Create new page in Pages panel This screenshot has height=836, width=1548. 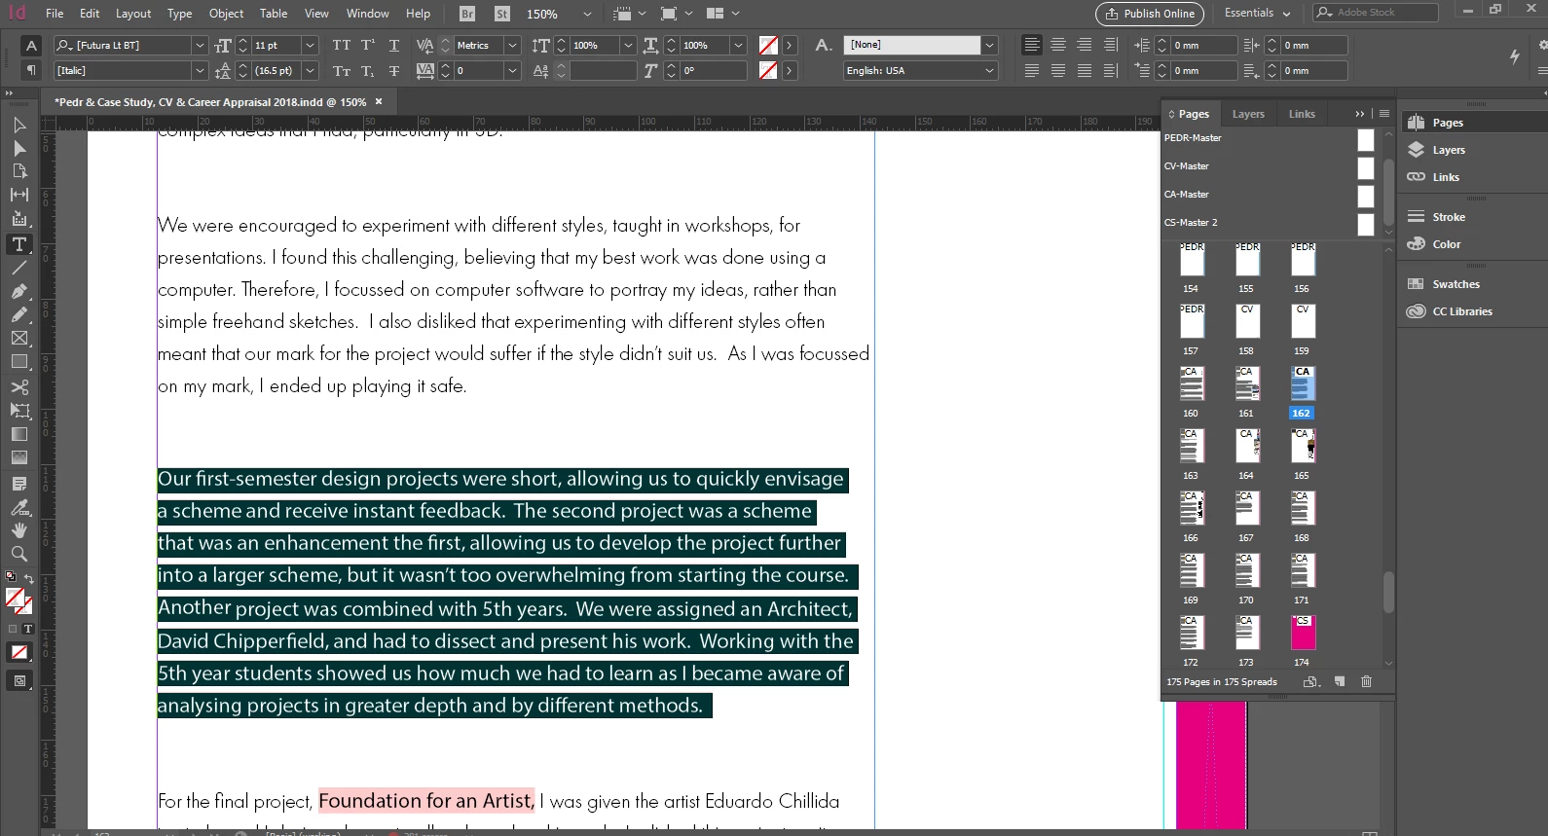(x=1340, y=681)
